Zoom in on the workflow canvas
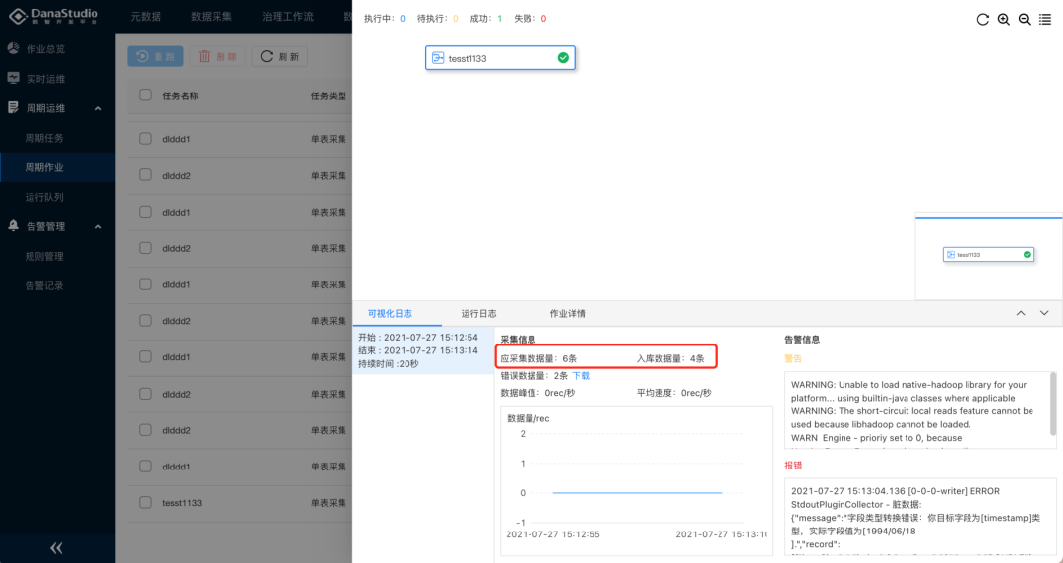 [1003, 19]
